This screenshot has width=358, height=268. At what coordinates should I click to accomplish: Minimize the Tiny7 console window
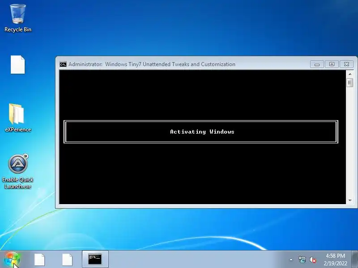(x=317, y=64)
